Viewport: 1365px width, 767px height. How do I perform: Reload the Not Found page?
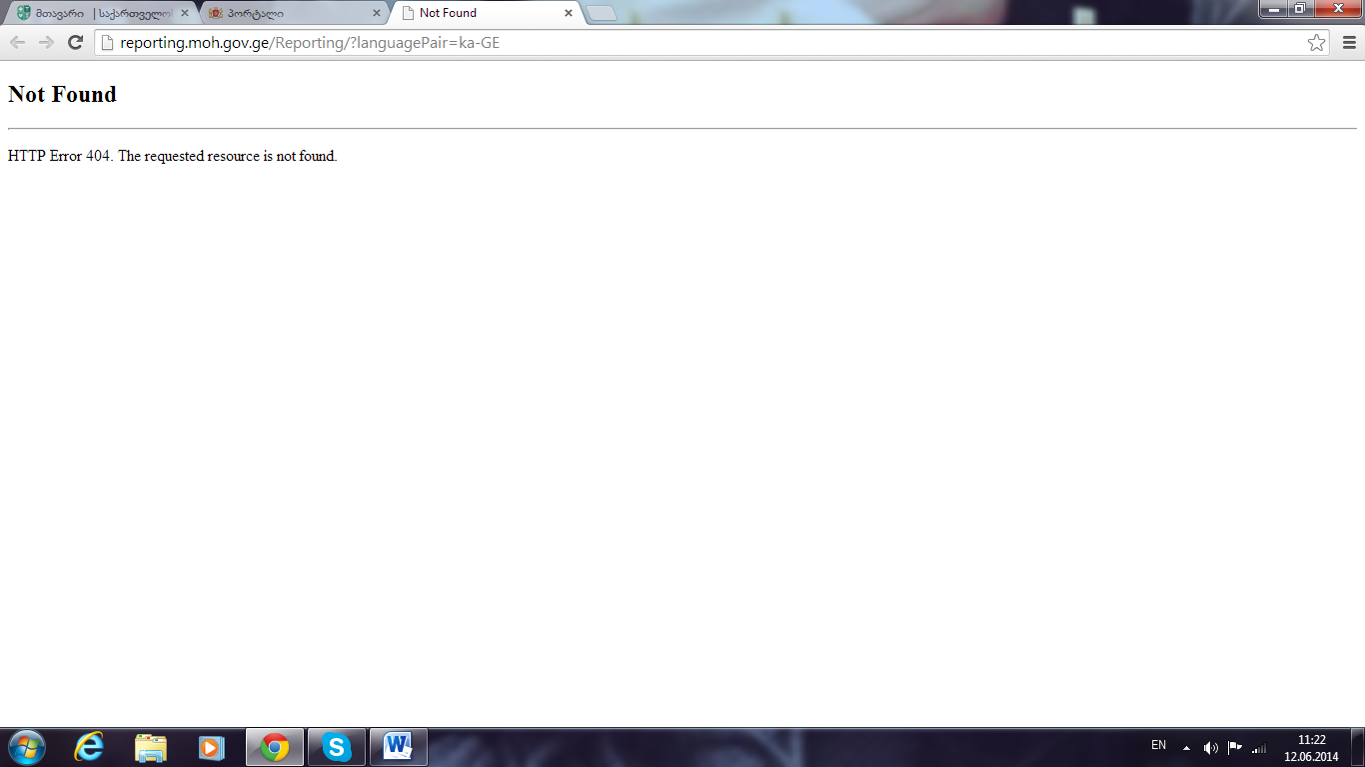75,42
